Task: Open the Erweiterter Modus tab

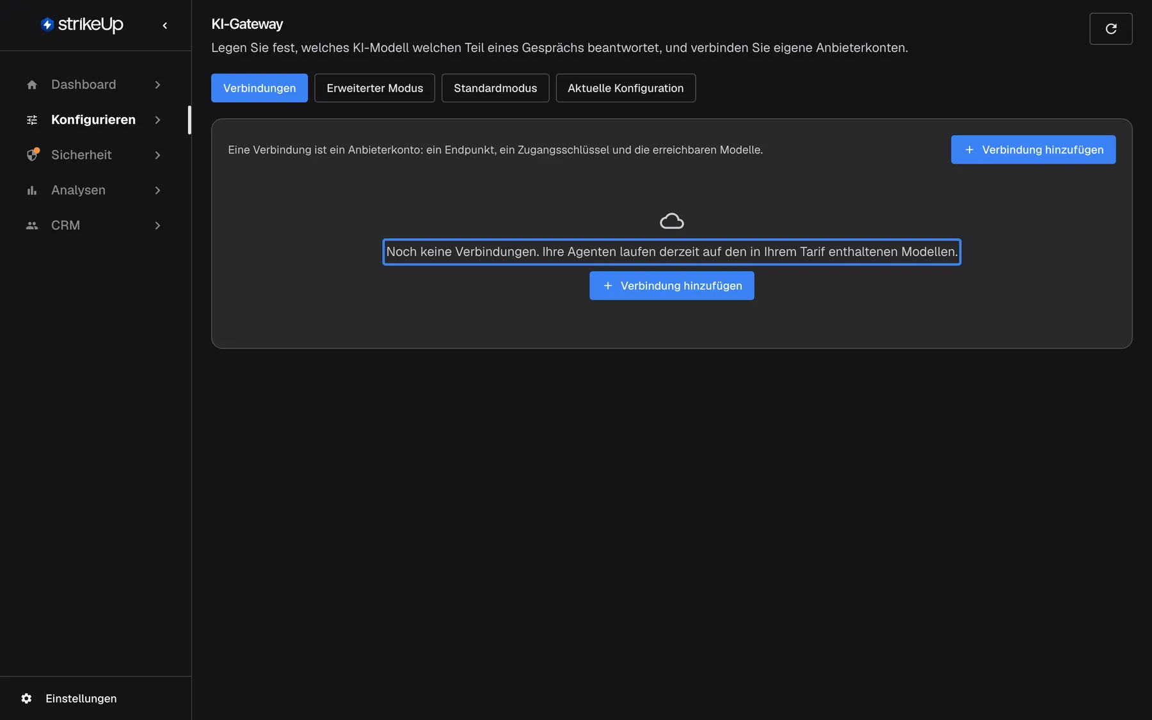Action: [375, 88]
